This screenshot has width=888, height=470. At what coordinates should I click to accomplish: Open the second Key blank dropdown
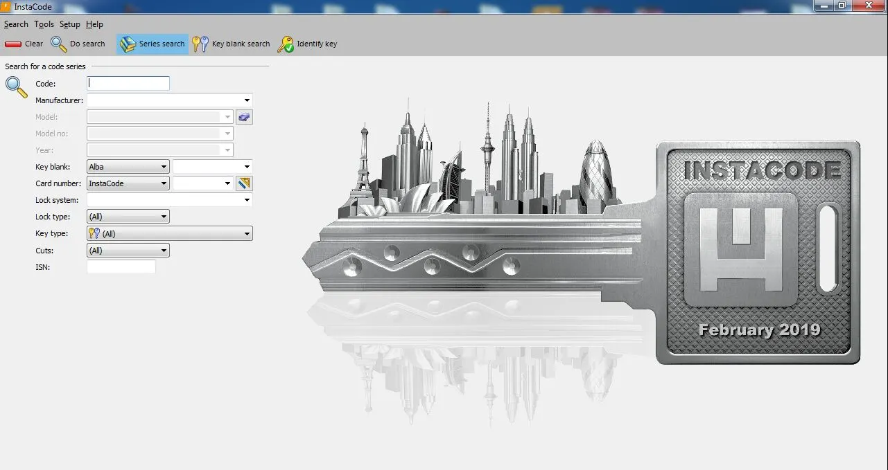(213, 167)
